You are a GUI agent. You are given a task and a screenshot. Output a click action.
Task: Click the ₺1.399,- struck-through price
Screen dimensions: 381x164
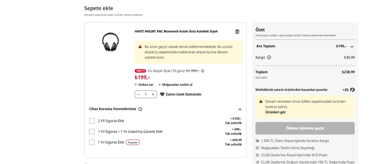click(x=192, y=71)
